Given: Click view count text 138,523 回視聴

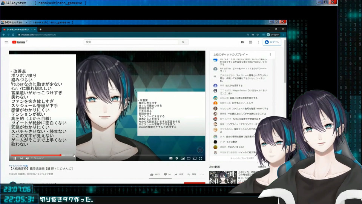Looking at the screenshot, I should click(x=16, y=174).
